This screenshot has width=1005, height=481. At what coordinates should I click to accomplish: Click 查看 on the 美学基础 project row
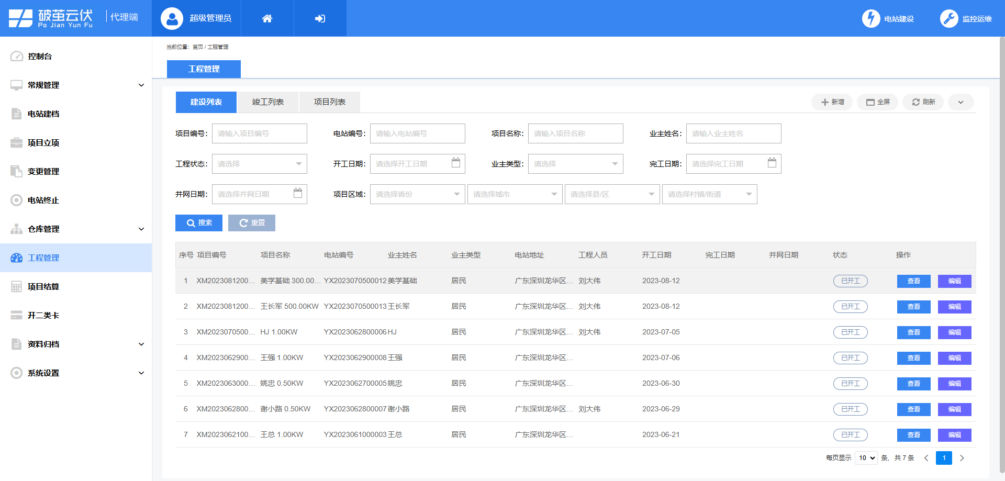[913, 281]
